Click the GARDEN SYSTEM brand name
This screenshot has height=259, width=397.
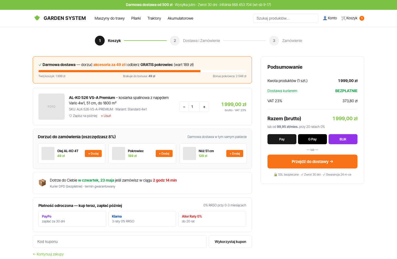[x=65, y=18]
